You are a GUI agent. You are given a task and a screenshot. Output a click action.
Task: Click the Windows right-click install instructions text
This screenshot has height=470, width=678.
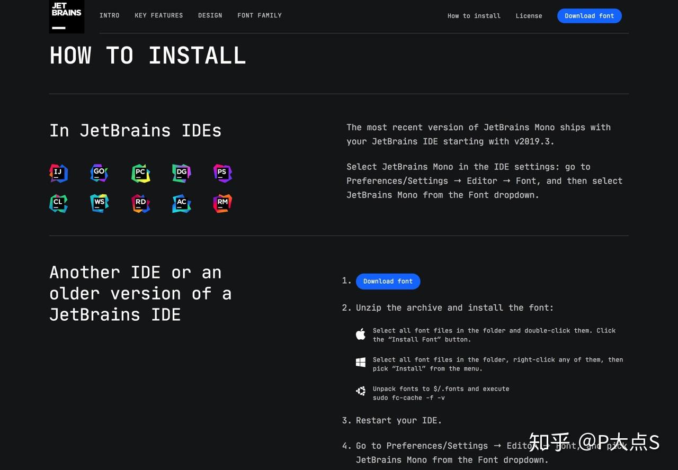click(x=498, y=364)
